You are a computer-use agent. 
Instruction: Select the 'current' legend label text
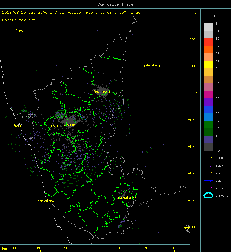[x=222, y=196]
